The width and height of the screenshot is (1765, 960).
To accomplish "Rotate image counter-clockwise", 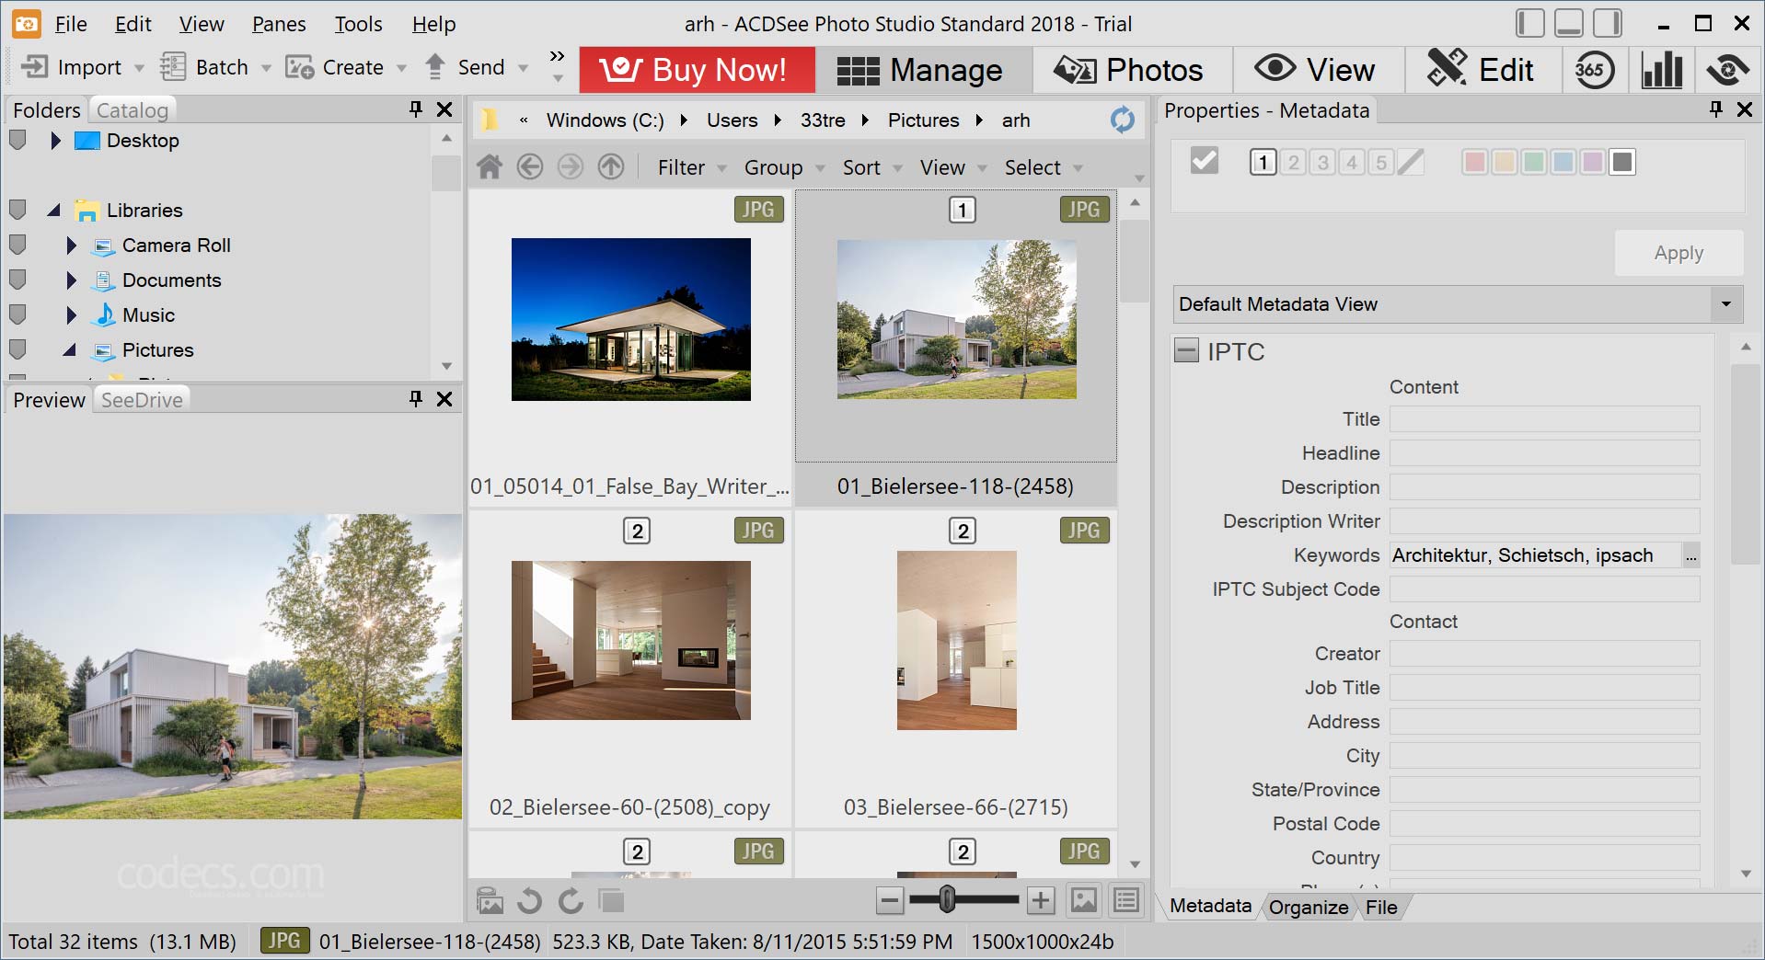I will (x=529, y=900).
